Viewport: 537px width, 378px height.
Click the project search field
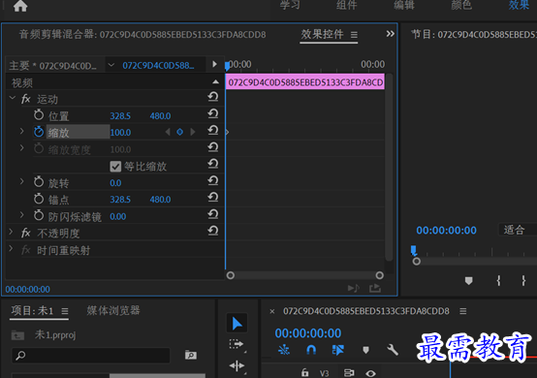click(91, 356)
